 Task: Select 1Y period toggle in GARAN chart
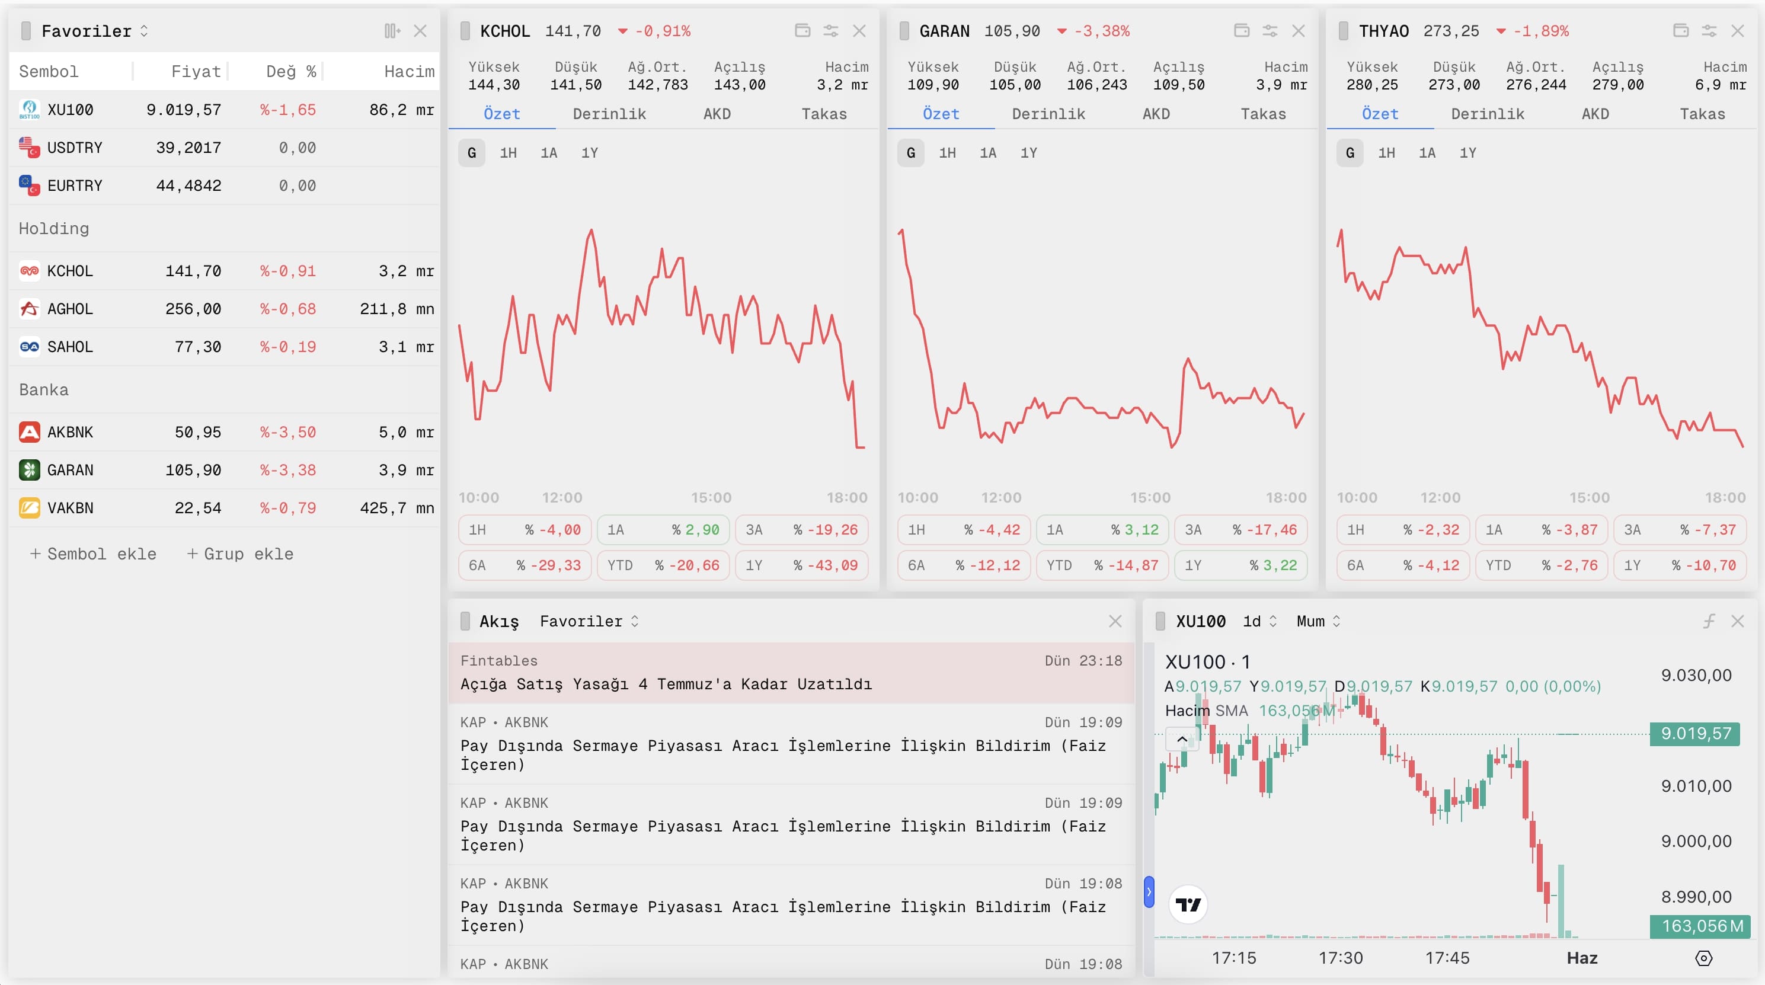(x=1028, y=153)
